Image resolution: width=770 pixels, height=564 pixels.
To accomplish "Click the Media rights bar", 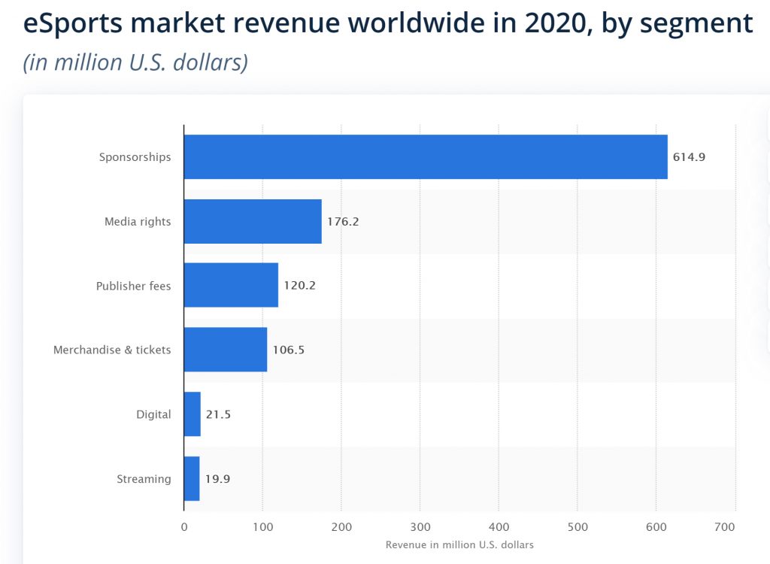I will (x=253, y=221).
